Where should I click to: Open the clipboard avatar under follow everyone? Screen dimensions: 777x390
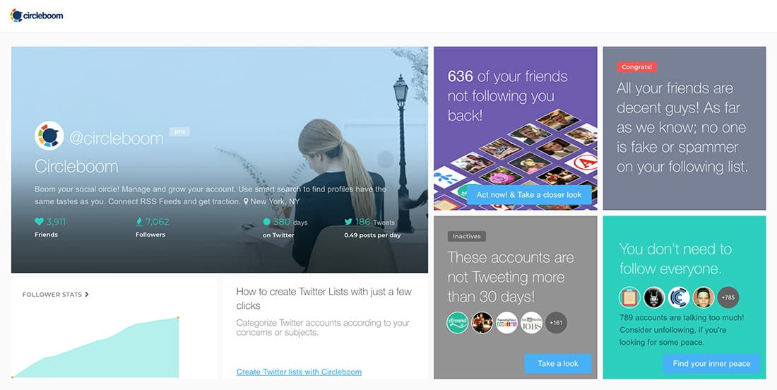point(630,297)
